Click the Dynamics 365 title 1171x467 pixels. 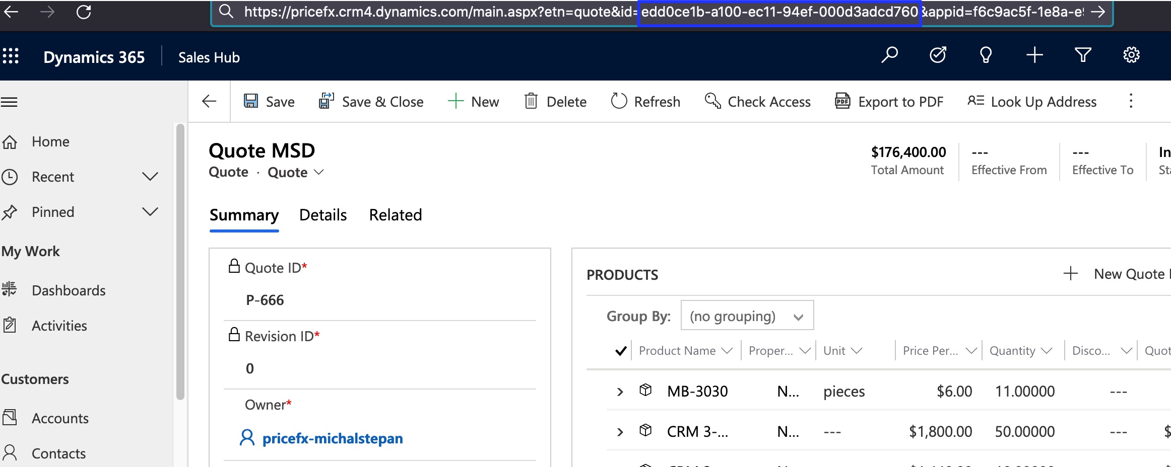click(94, 57)
